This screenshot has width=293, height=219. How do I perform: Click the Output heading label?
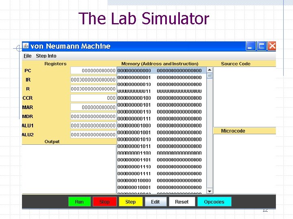(52, 142)
